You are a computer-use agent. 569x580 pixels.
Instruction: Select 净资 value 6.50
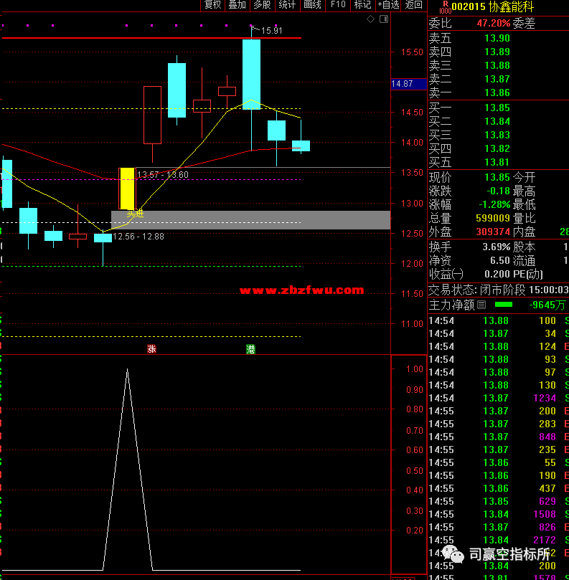pyautogui.click(x=500, y=260)
